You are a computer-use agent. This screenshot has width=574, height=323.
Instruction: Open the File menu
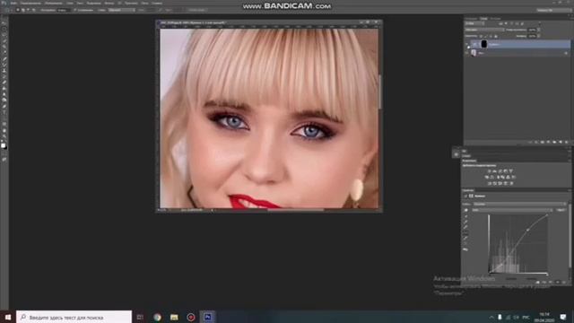pyautogui.click(x=13, y=3)
